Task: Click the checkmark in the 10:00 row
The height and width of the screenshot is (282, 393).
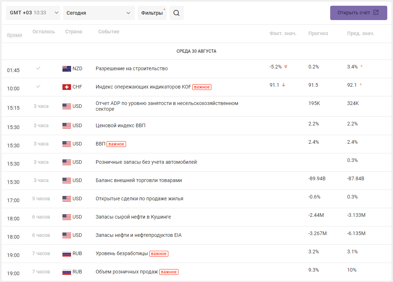Action: [38, 86]
